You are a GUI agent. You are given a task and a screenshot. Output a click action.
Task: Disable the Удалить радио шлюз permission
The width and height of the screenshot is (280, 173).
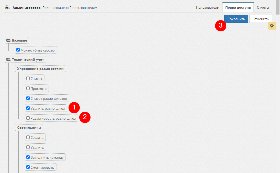click(28, 108)
